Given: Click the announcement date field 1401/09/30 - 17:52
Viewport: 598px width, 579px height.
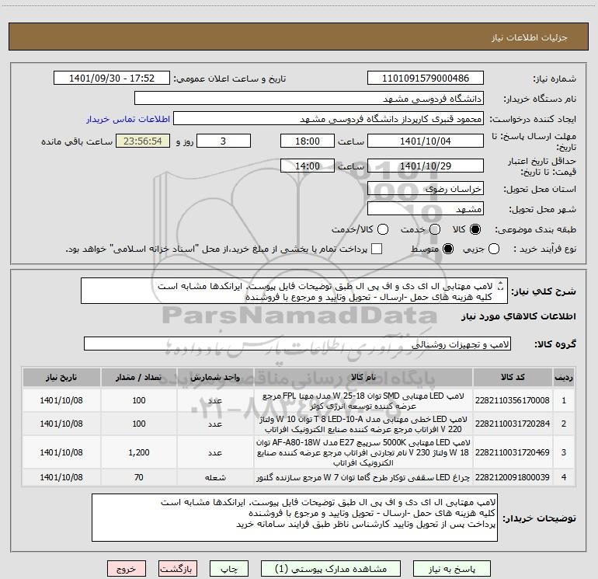Looking at the screenshot, I should coord(112,78).
